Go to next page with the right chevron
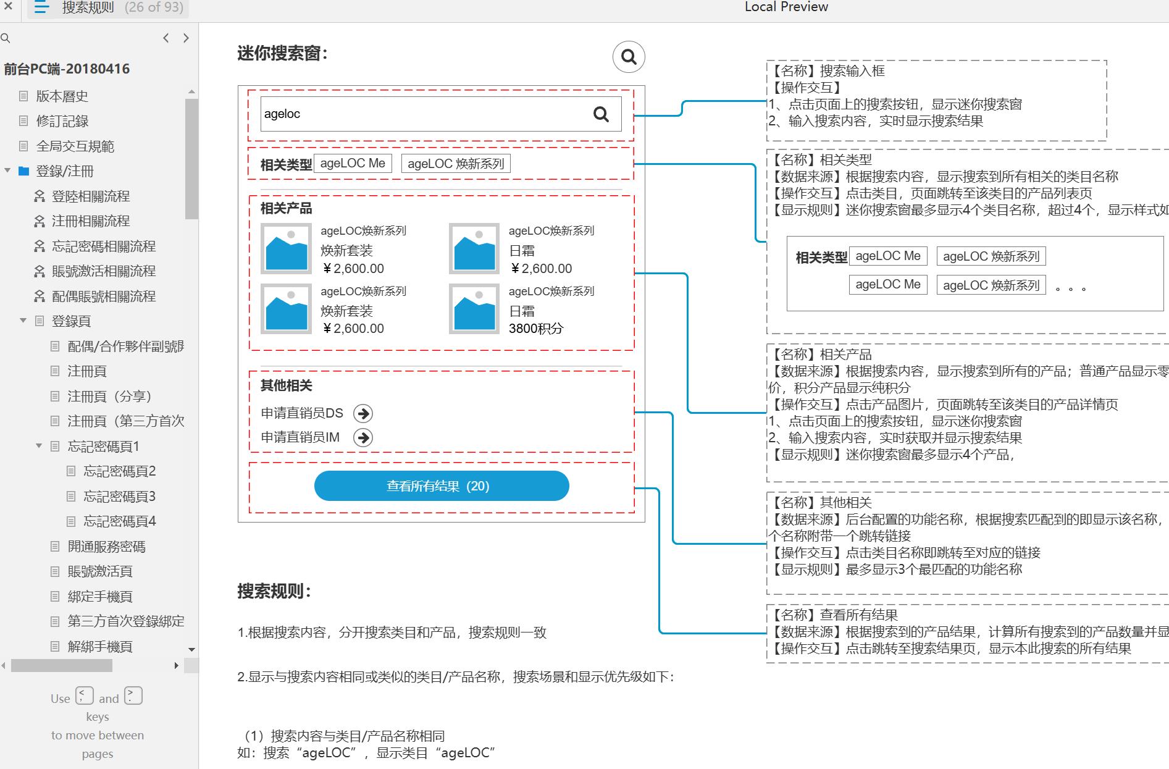 186,38
